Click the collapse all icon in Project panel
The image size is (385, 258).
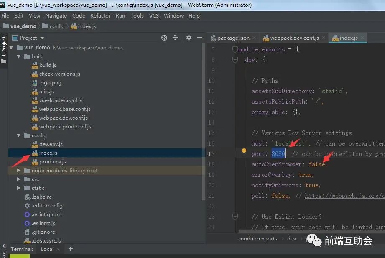[x=175, y=38]
